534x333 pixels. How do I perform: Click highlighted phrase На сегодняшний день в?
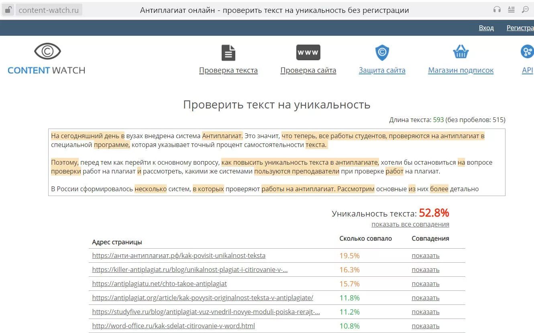88,136
